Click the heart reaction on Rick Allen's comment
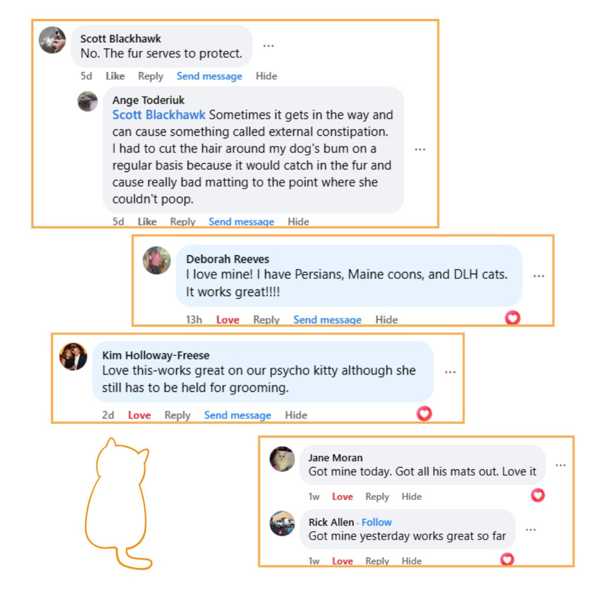The image size is (591, 591). click(507, 559)
